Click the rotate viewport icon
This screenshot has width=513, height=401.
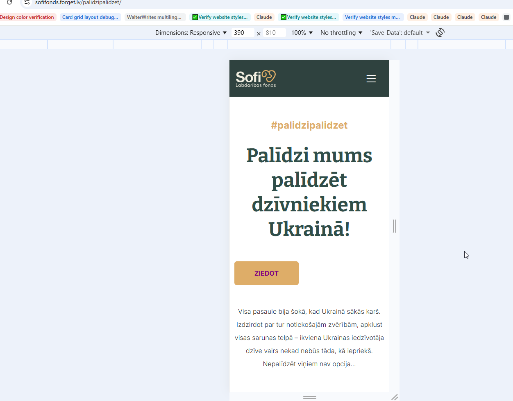click(x=440, y=33)
